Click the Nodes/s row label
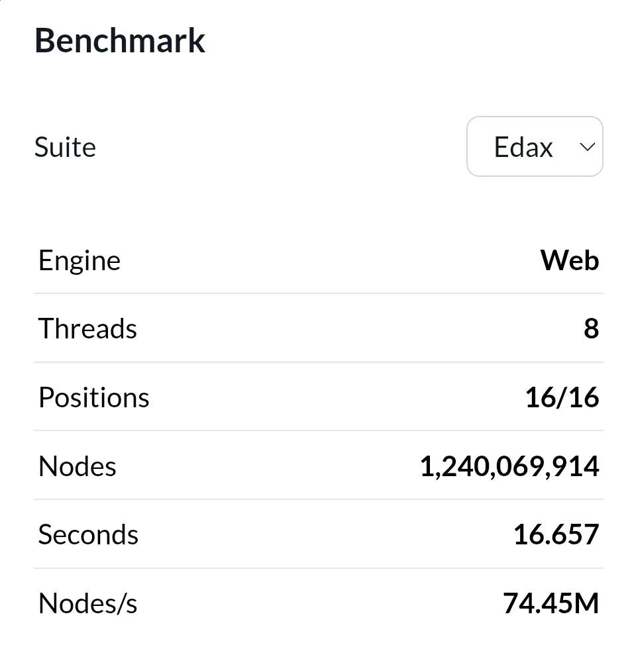Image resolution: width=628 pixels, height=647 pixels. pyautogui.click(x=87, y=604)
